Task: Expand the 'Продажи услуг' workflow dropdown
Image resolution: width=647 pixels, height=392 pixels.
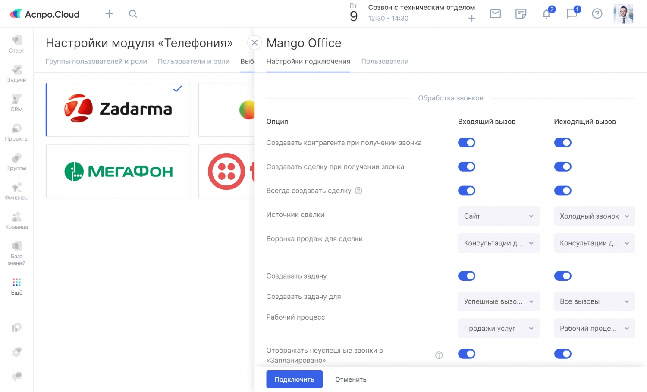Action: [498, 329]
